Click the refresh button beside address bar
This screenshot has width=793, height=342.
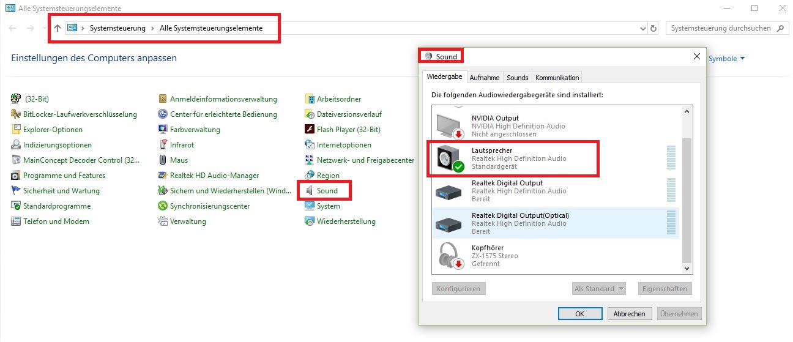click(x=653, y=28)
